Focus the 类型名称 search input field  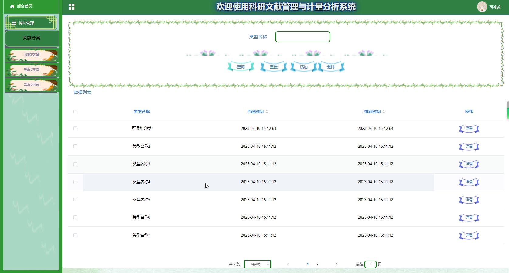(x=303, y=37)
